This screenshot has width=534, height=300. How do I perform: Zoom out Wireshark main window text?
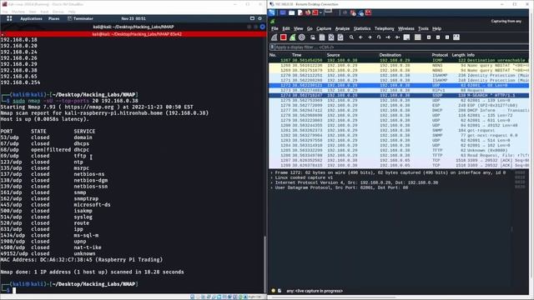coord(438,37)
